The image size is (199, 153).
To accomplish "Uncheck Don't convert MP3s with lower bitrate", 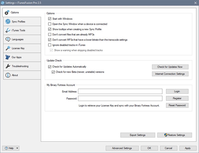I will [50, 40].
